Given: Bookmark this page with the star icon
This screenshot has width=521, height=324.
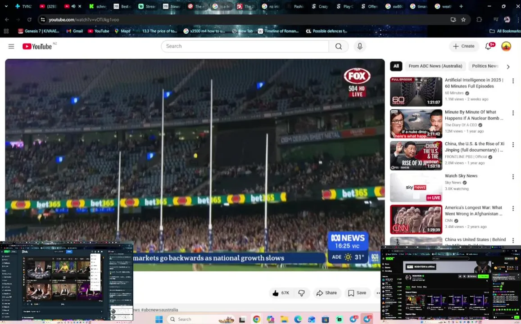Looking at the screenshot, I should pyautogui.click(x=463, y=20).
